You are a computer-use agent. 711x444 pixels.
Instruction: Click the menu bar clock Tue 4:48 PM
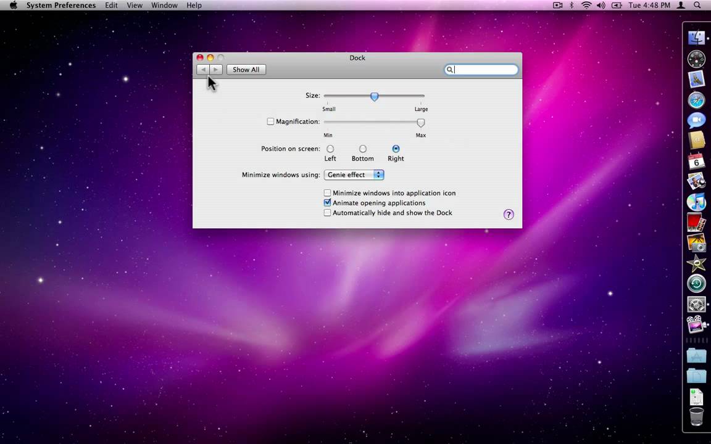tap(649, 6)
